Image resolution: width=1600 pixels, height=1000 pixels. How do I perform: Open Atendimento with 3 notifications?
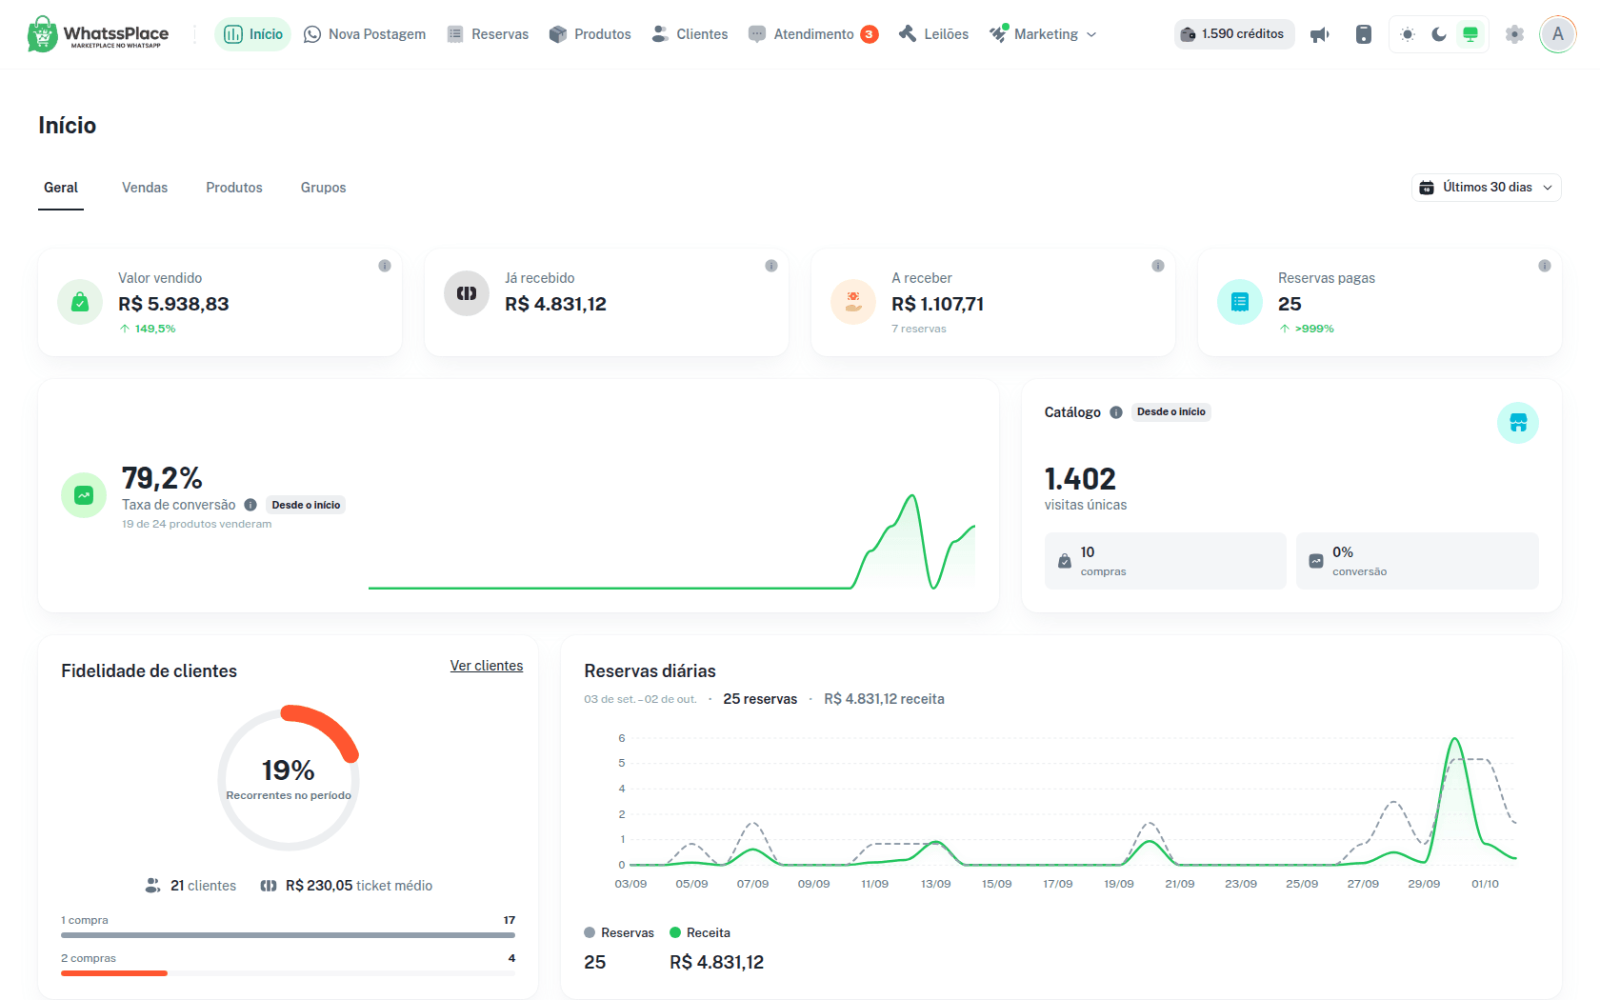(x=813, y=34)
